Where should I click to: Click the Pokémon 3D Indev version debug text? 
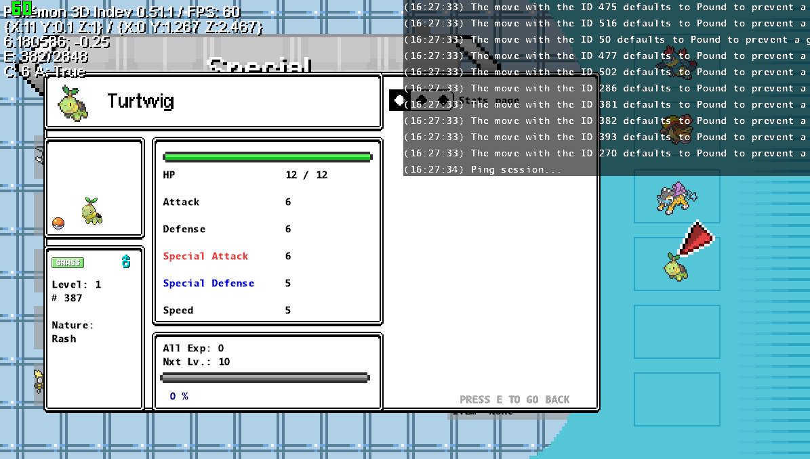[123, 12]
